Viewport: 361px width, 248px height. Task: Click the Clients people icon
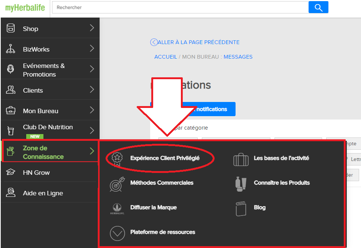pos(10,90)
